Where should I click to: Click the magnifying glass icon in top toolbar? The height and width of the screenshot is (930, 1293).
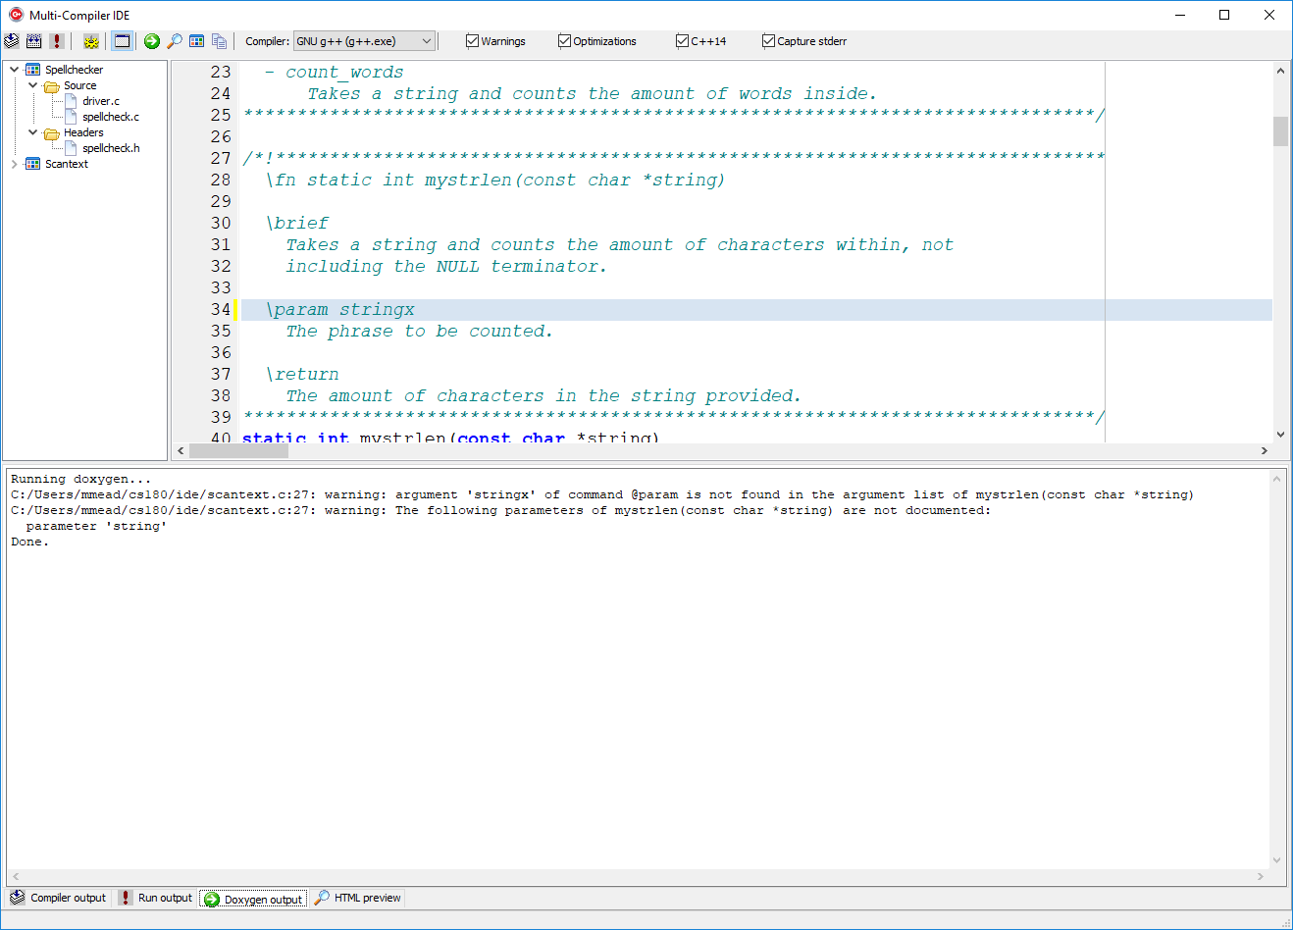click(x=175, y=41)
